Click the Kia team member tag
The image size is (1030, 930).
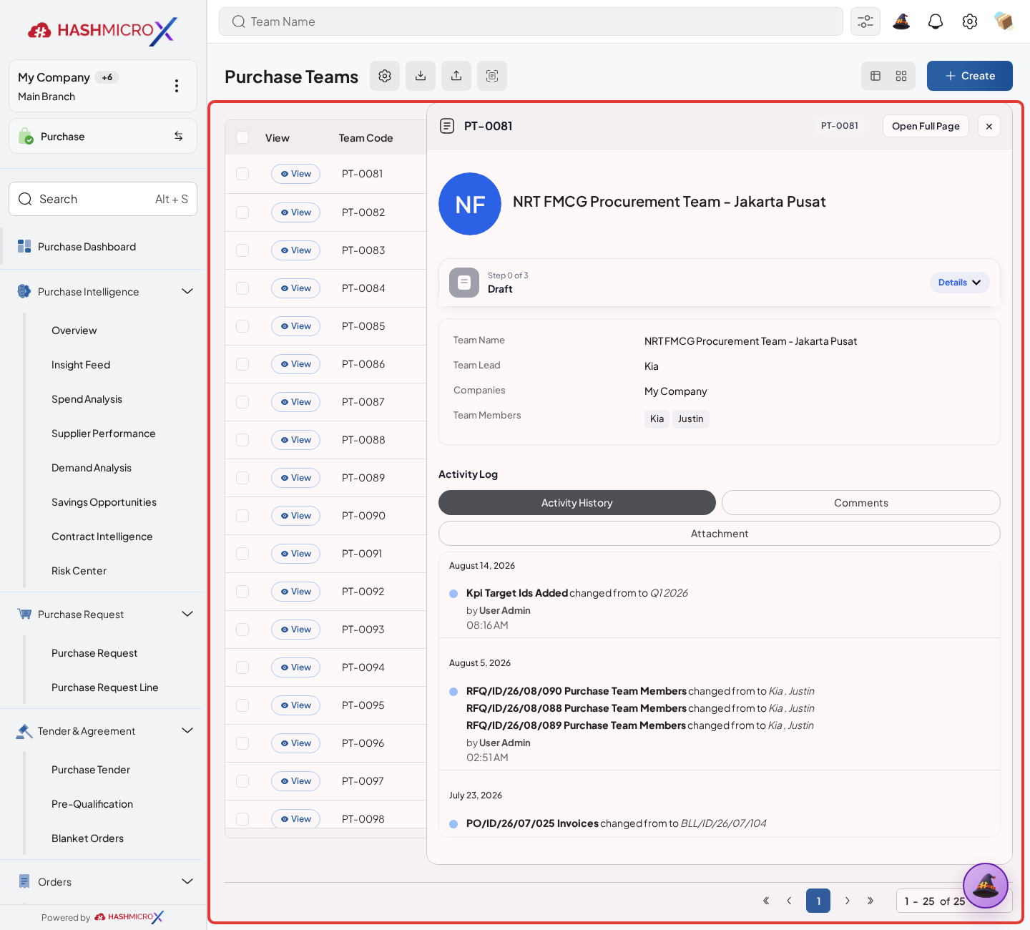657,418
